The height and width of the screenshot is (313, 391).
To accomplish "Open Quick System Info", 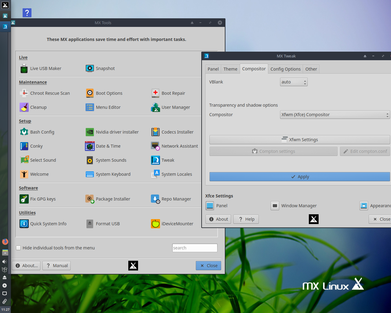I will click(48, 224).
